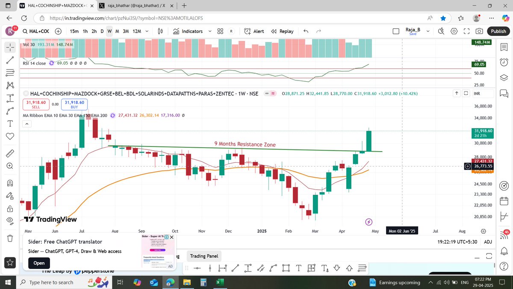
Task: Undo the last chart action
Action: point(306,31)
